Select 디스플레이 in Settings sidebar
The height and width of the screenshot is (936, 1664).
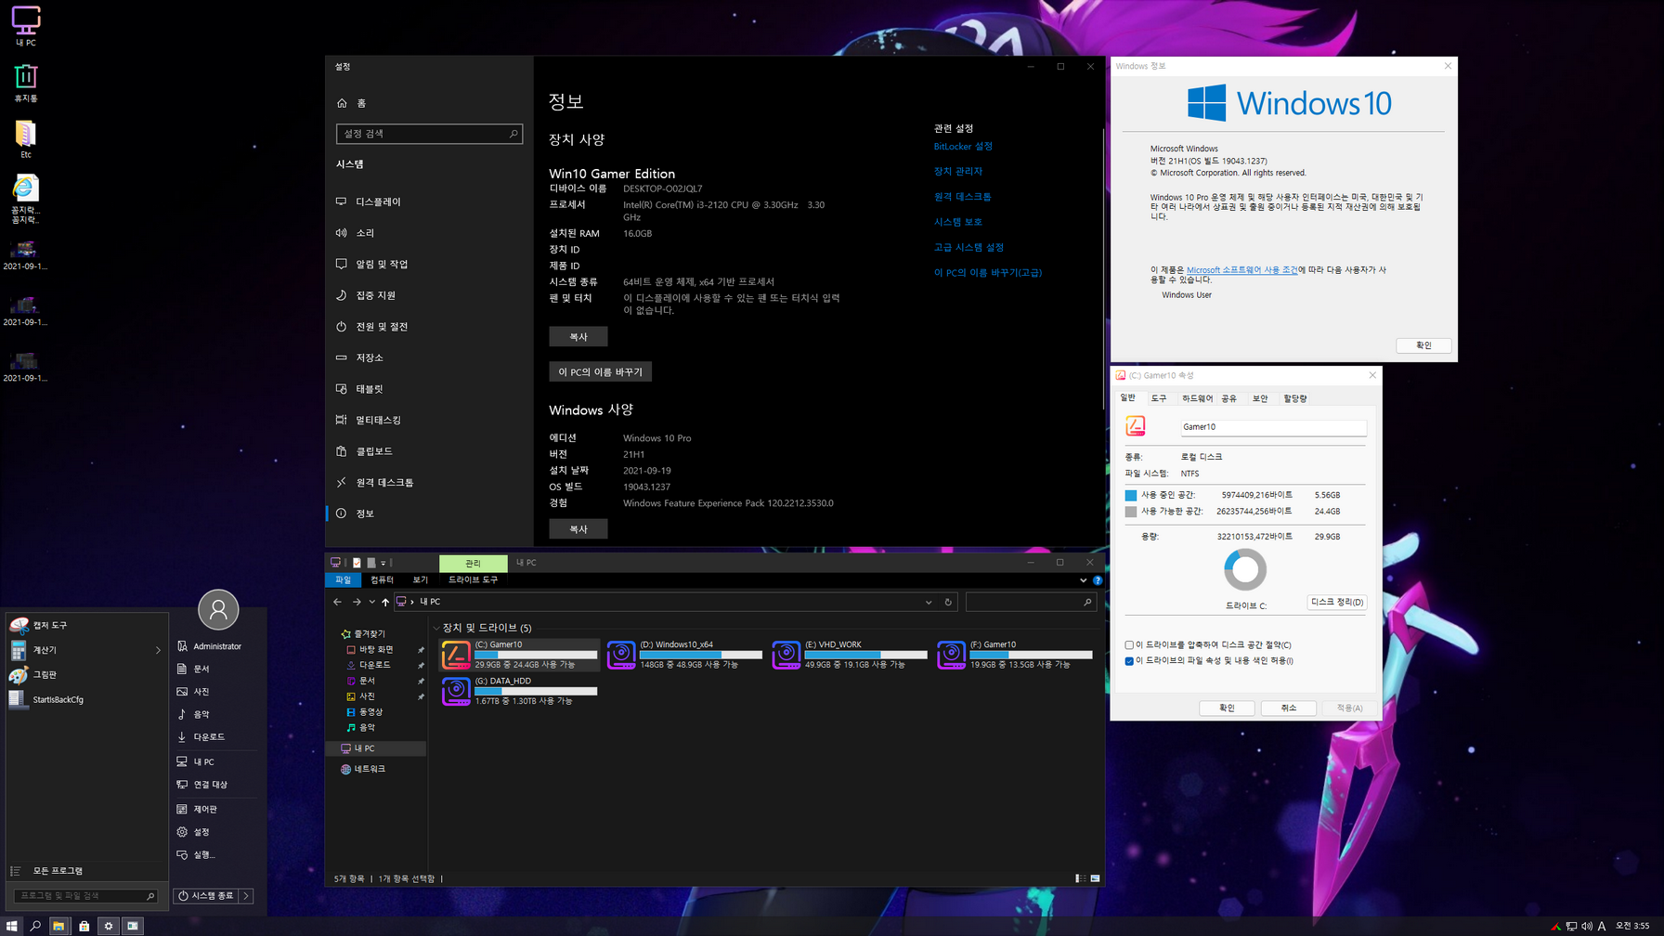[429, 201]
